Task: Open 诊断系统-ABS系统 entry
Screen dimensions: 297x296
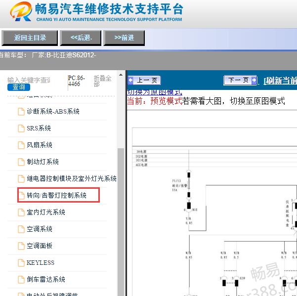Action: (53, 111)
